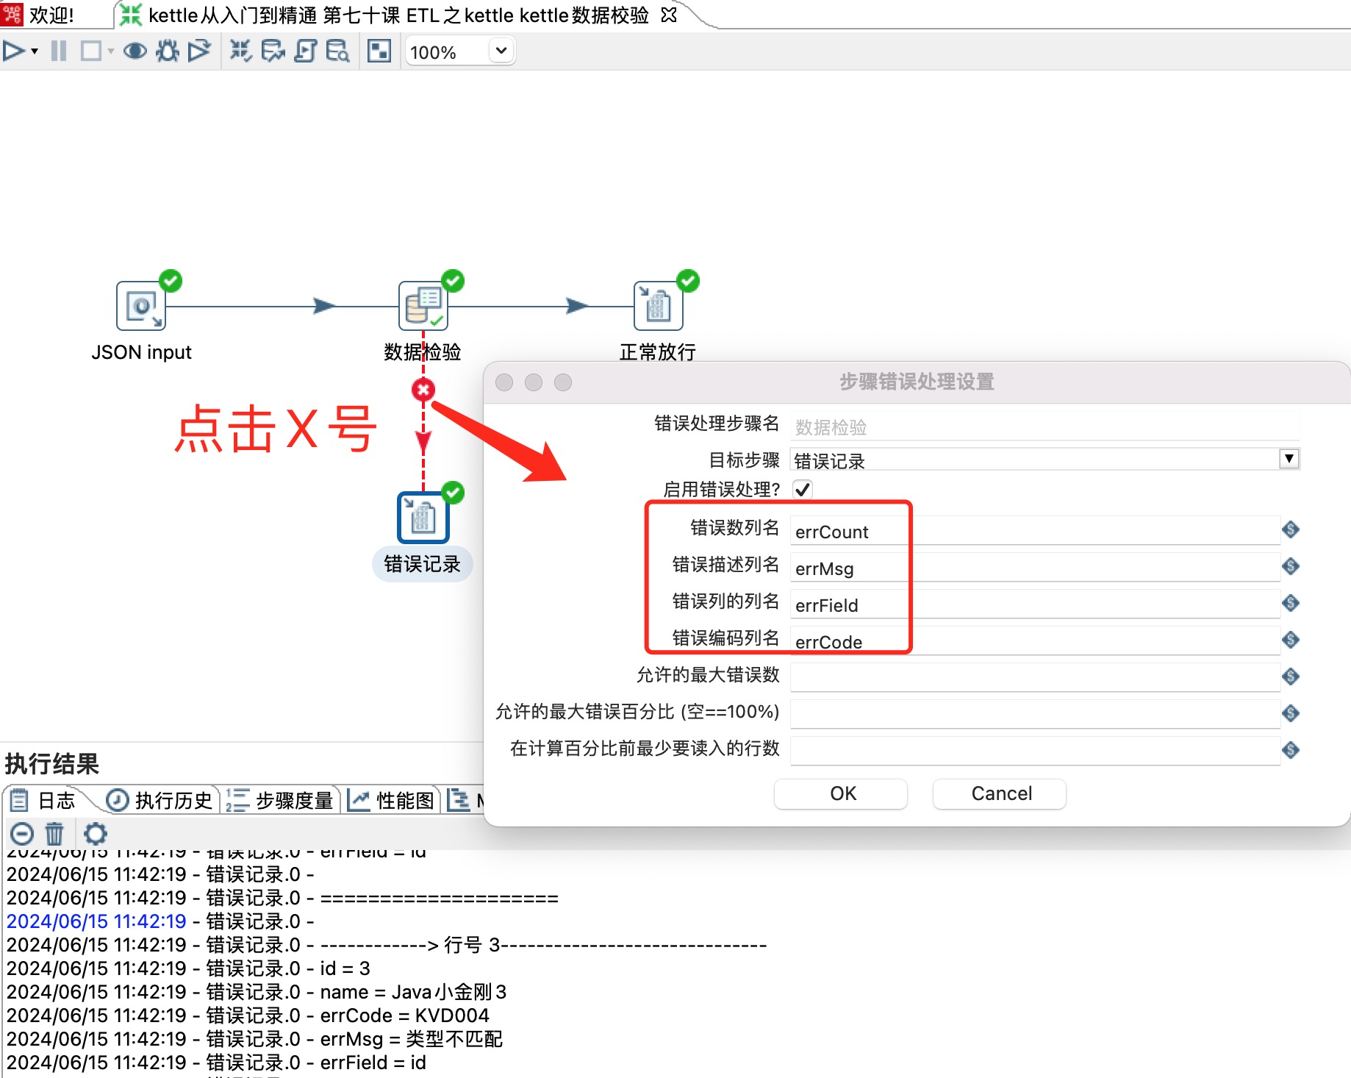
Task: Click the variable icon beside errCount field
Action: tap(1291, 529)
